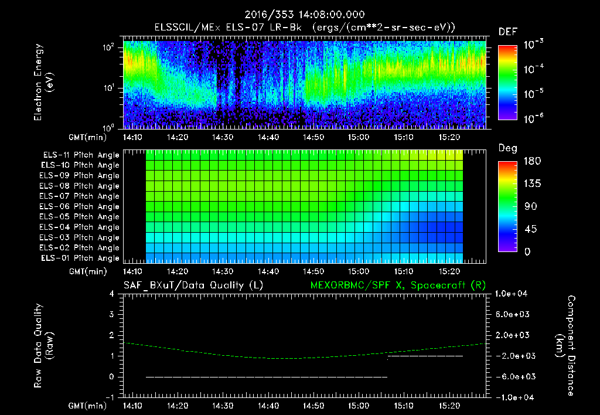Click the 'ELS-04 Pitch Angle' row label

80,227
